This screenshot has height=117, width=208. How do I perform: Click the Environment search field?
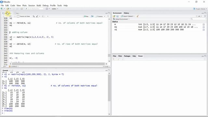pos(198,19)
